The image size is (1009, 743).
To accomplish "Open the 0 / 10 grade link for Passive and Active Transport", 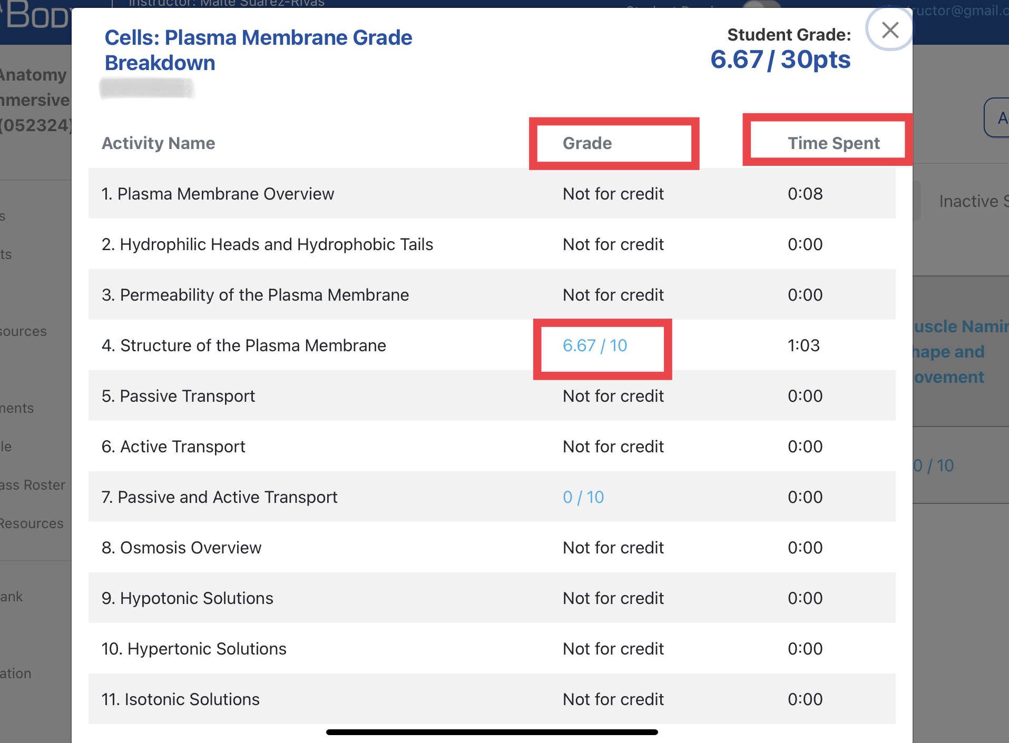I will point(583,497).
